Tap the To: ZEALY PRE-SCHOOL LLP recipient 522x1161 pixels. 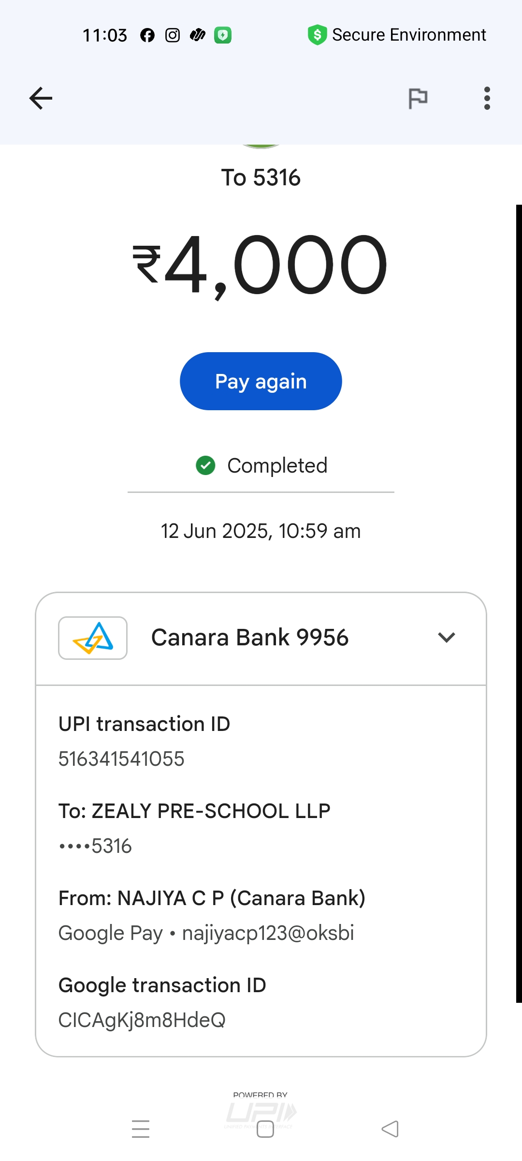194,811
